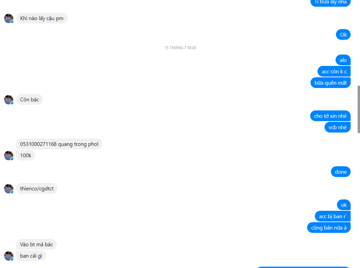Image resolution: width=360 pixels, height=268 pixels.
Task: Click the "acc còn k c" bubble
Action: (334, 71)
